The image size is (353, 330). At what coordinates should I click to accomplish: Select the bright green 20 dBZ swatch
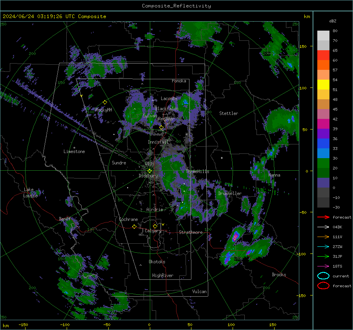tap(323, 163)
